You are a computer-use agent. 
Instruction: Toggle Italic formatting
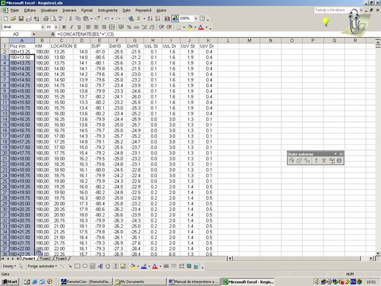(x=71, y=27)
